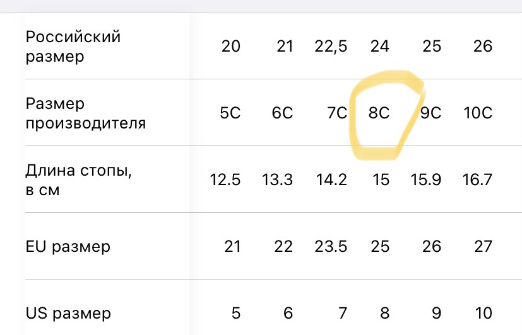Click the EU размер row label
The image size is (522, 335).
pos(68,247)
